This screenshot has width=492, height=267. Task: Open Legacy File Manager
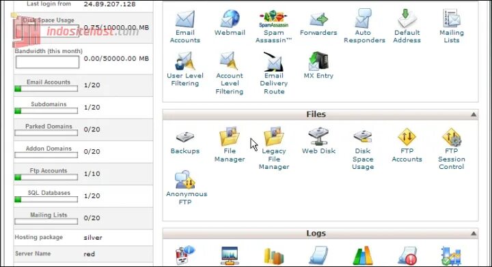[273, 136]
